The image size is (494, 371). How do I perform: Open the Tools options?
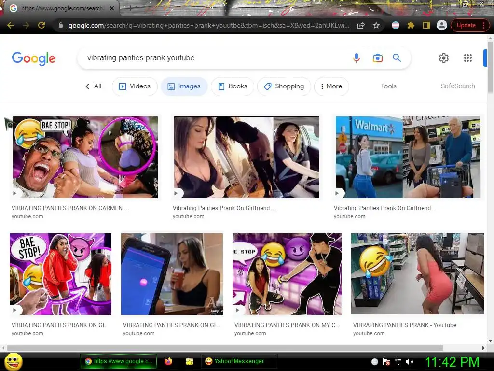tap(388, 86)
